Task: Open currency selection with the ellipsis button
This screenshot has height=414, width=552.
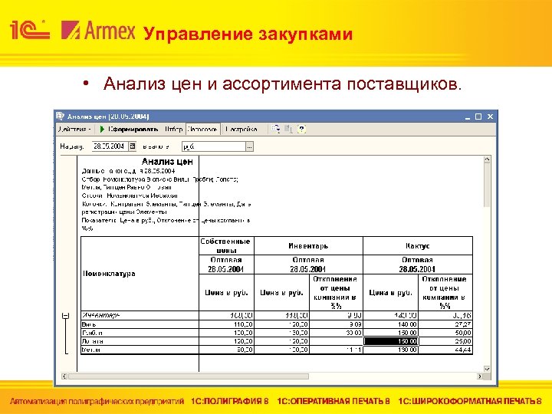Action: point(250,146)
